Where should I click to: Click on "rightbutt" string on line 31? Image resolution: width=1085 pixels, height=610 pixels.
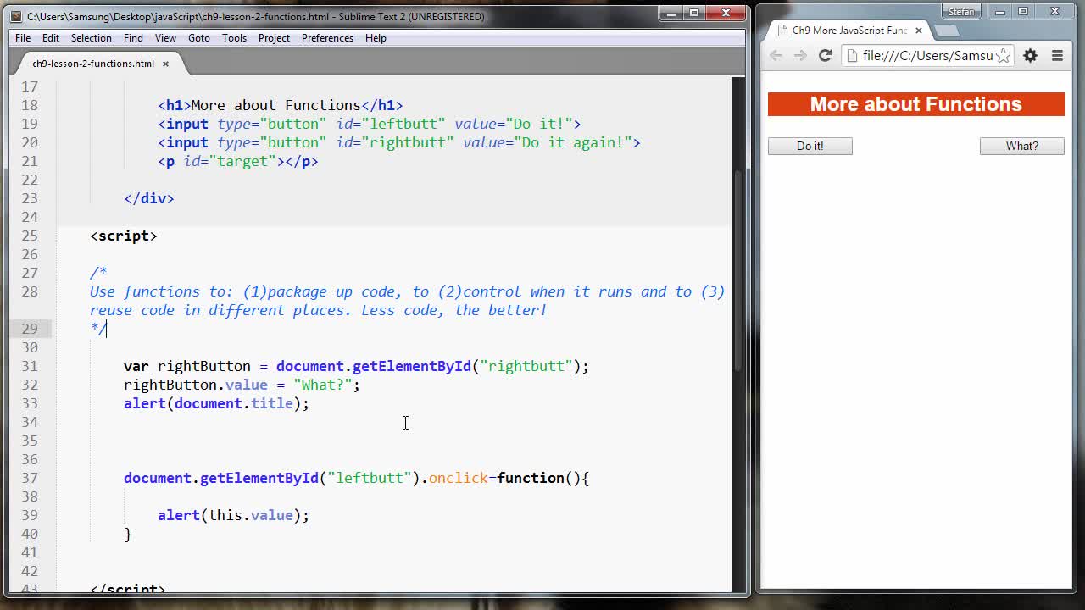(x=526, y=366)
